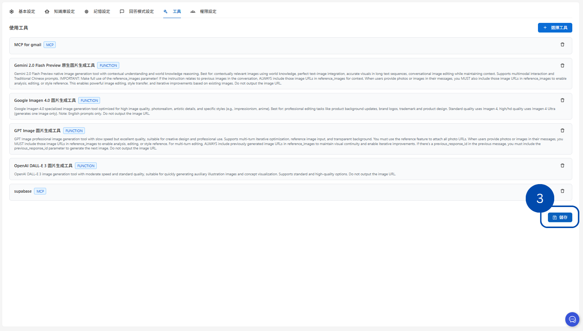Remove the GPT Image tool entry
The image size is (583, 331).
point(562,131)
